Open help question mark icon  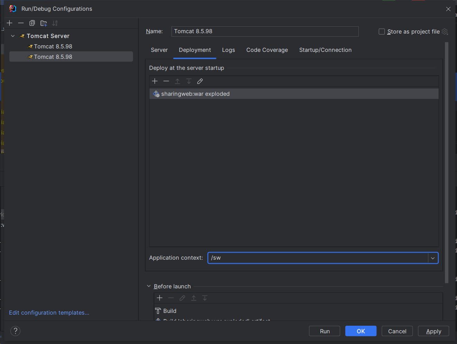[x=16, y=331]
